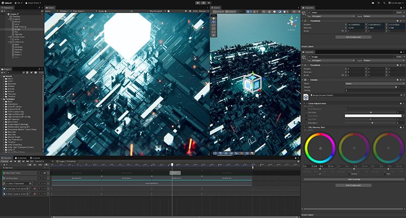
Task: Toggle the Volume component enabled checkbox
Action: [x=308, y=80]
